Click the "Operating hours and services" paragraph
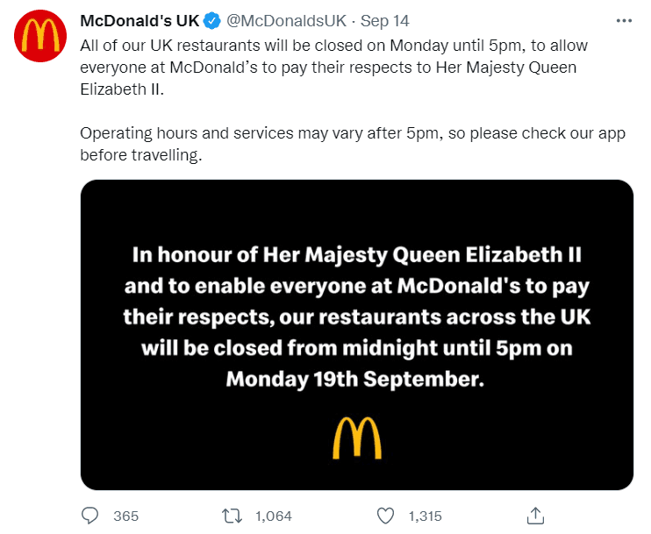The image size is (651, 534). pyautogui.click(x=353, y=144)
